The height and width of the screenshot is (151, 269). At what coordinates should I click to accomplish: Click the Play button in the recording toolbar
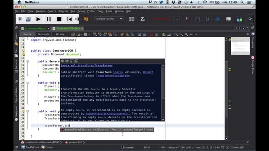(38, 19)
